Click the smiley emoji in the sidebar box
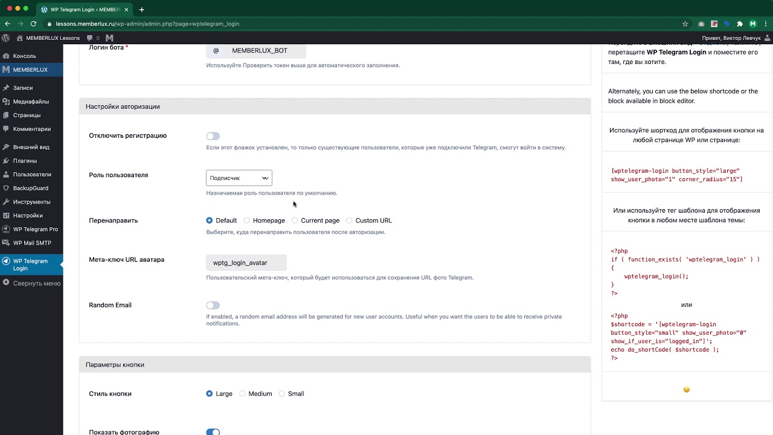The height and width of the screenshot is (435, 773). pyautogui.click(x=687, y=390)
